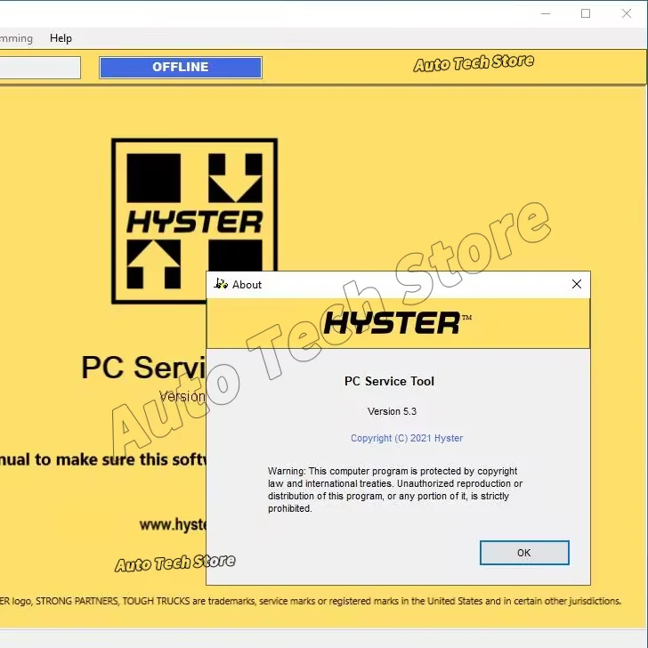Viewport: 648px width, 648px height.
Task: Click the Version 5.3 text
Action: [x=392, y=411]
